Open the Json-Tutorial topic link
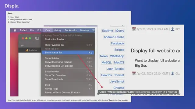 click(115, 69)
